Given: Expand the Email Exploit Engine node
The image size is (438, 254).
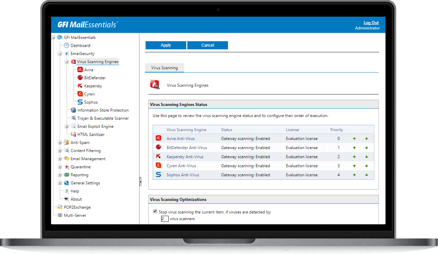Looking at the screenshot, I should coord(66,126).
